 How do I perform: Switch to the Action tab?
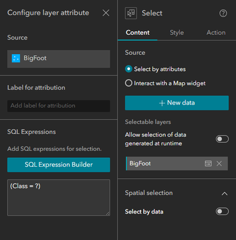pos(216,32)
